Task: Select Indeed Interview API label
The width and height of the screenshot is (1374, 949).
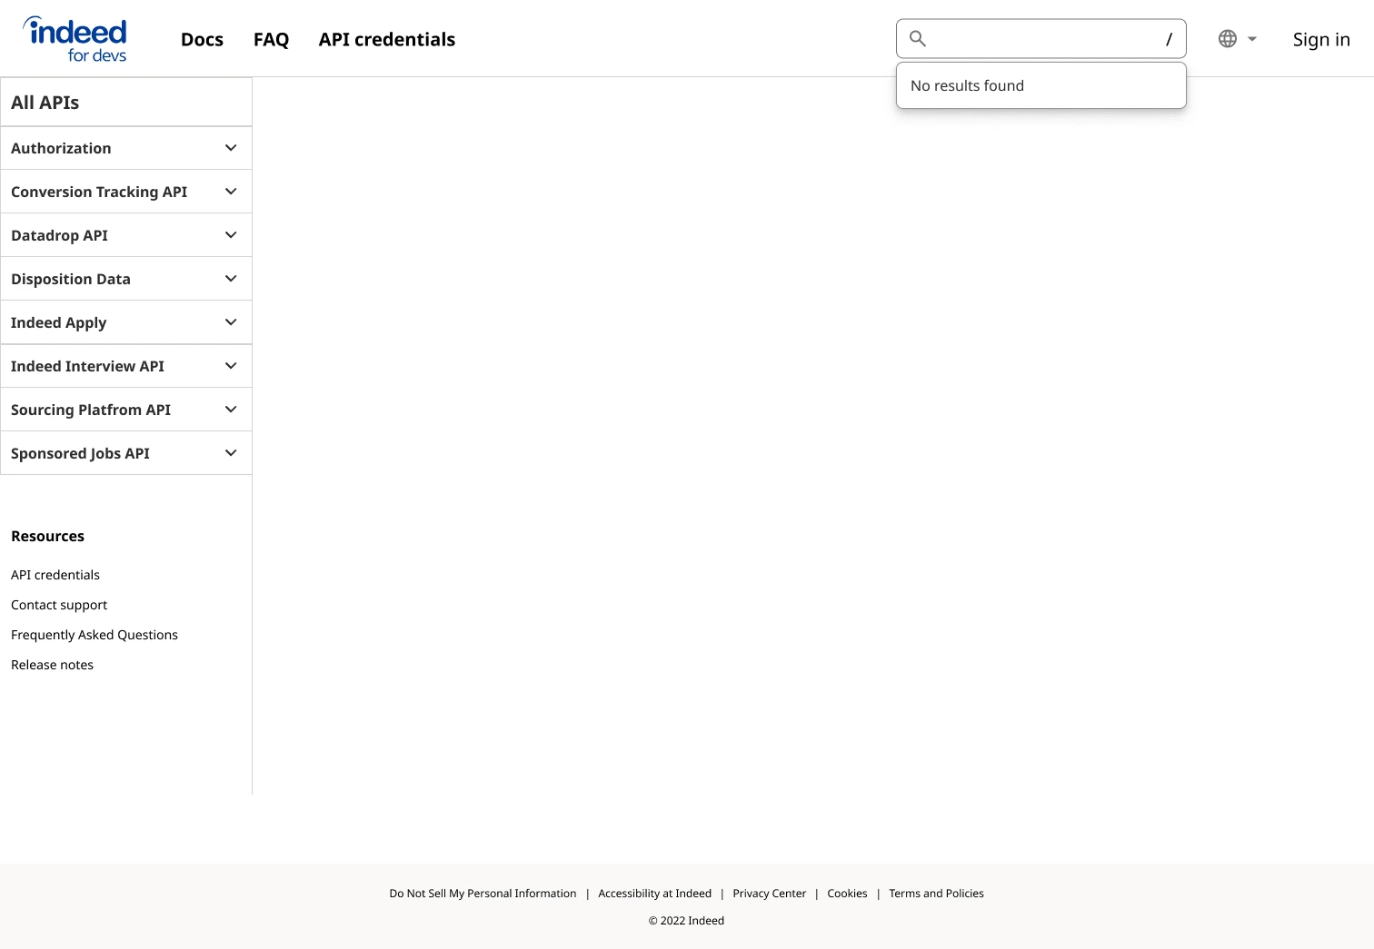Action: pos(87,366)
